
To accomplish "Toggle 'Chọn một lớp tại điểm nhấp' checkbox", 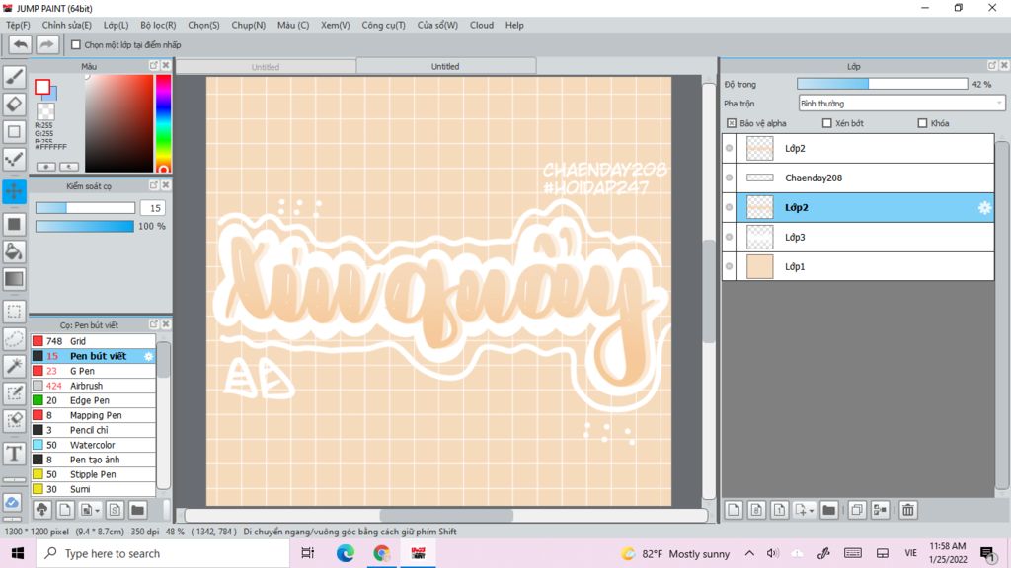I will [x=76, y=45].
